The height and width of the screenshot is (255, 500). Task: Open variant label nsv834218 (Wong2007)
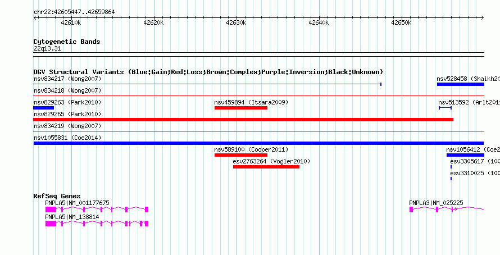coord(67,90)
